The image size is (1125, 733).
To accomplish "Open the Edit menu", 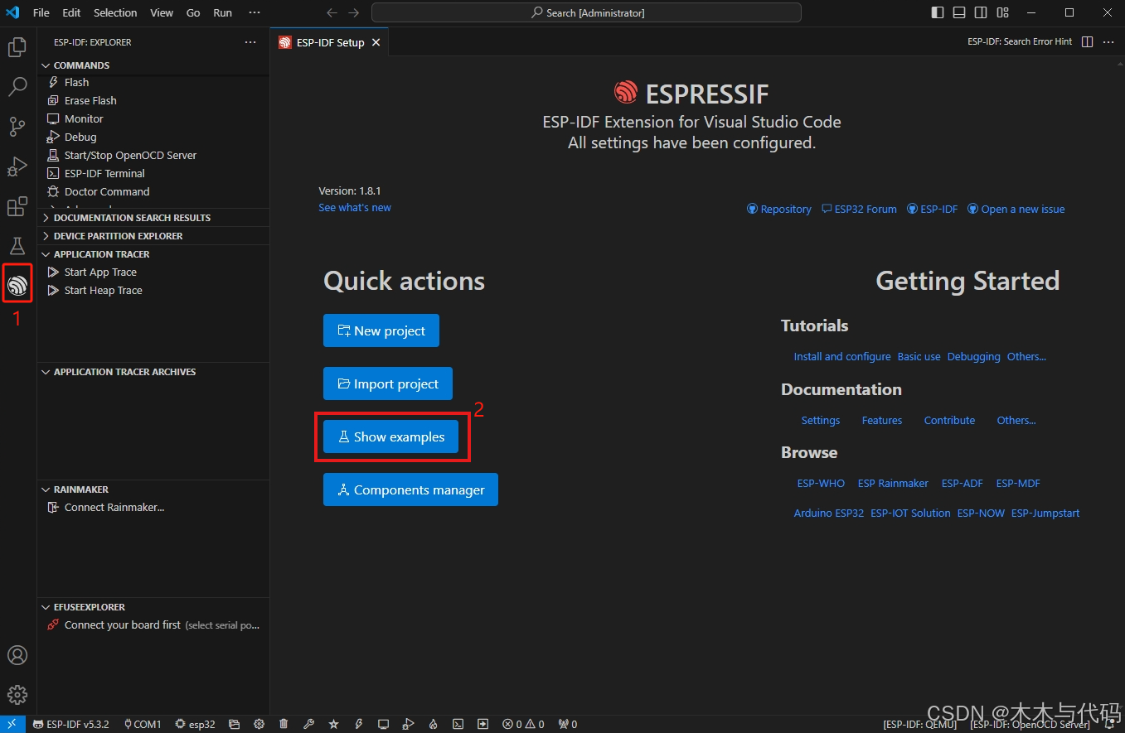I will (x=71, y=12).
